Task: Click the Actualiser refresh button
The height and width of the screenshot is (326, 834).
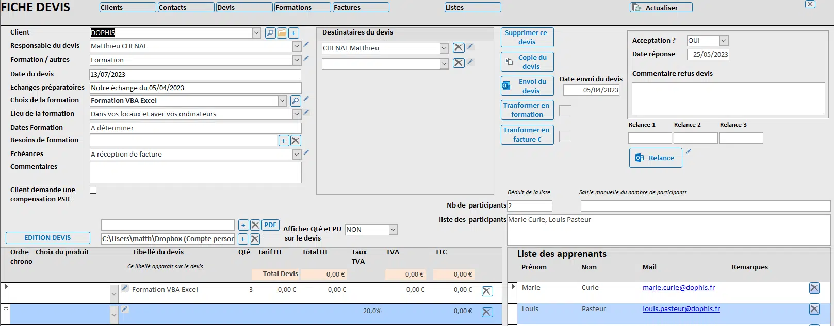Action: coord(661,8)
